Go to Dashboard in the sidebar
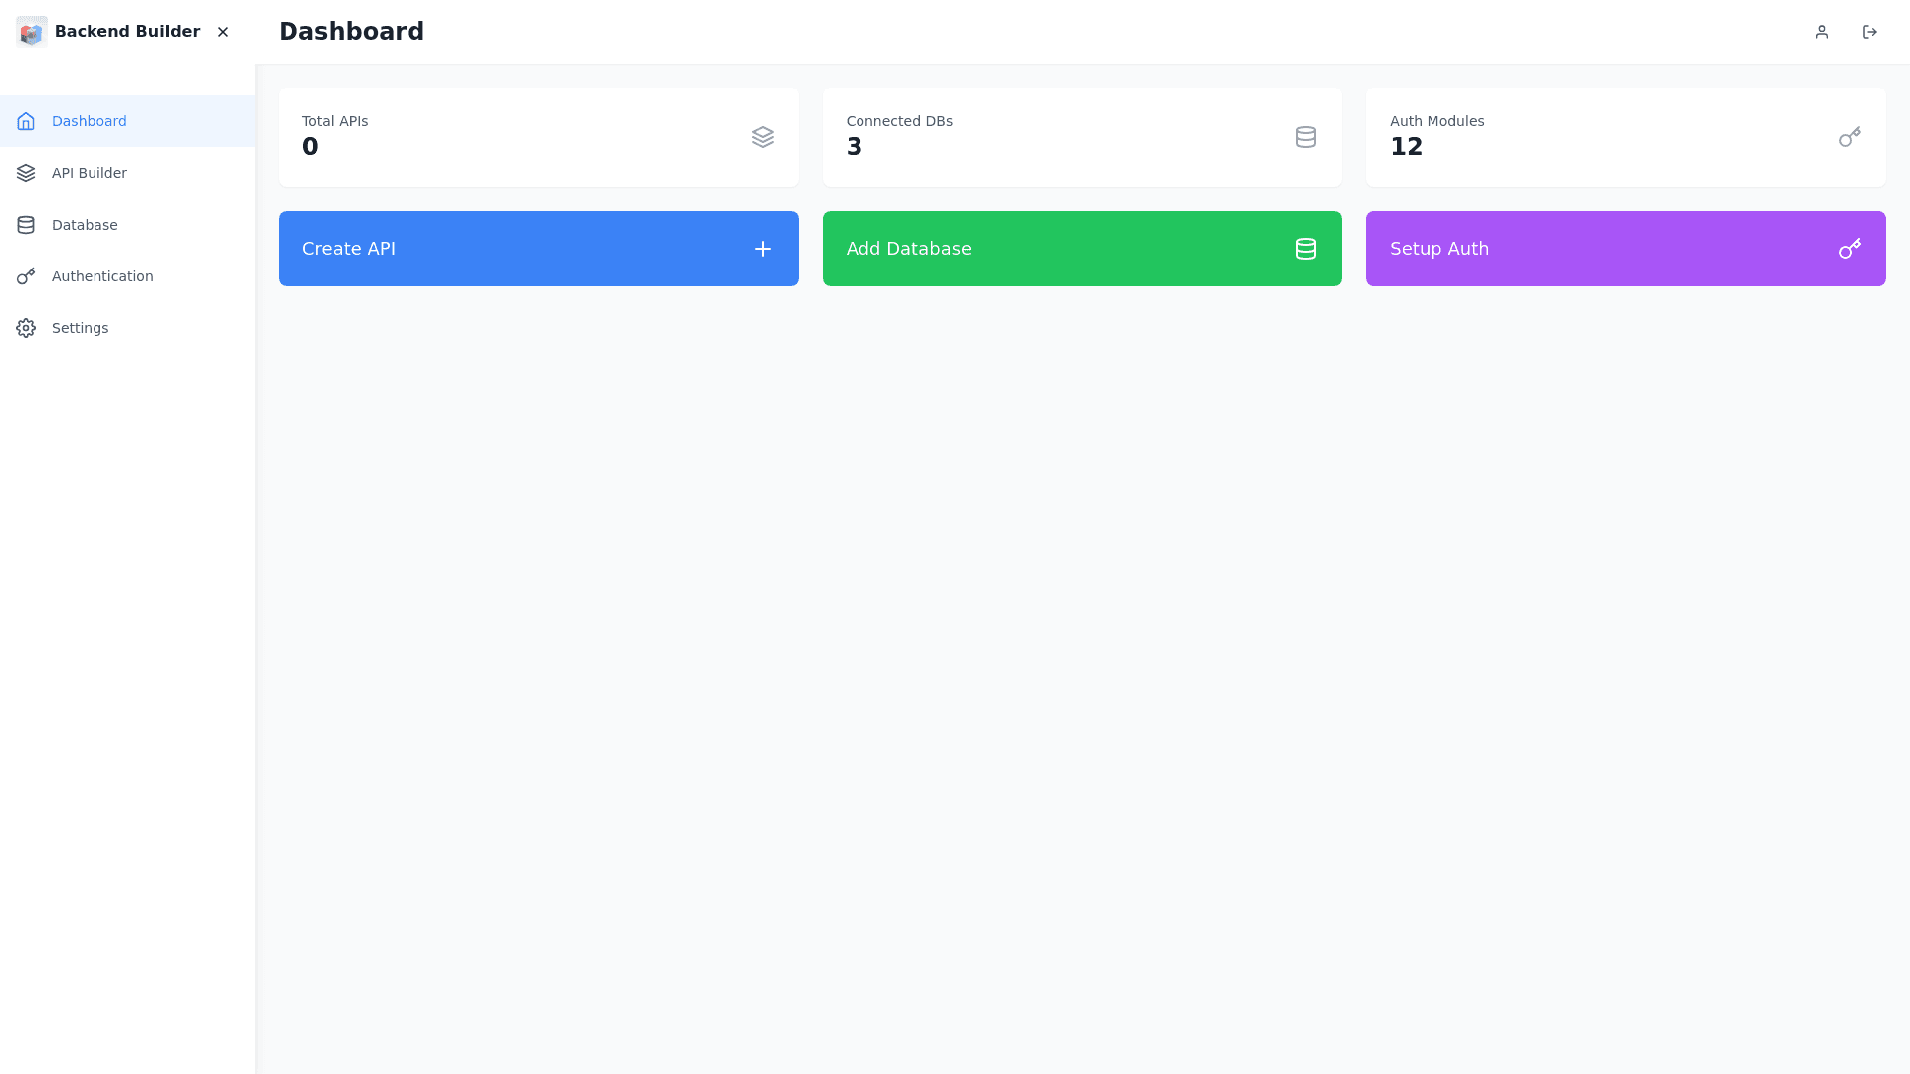Screen dimensions: 1910x1074 coord(89,121)
